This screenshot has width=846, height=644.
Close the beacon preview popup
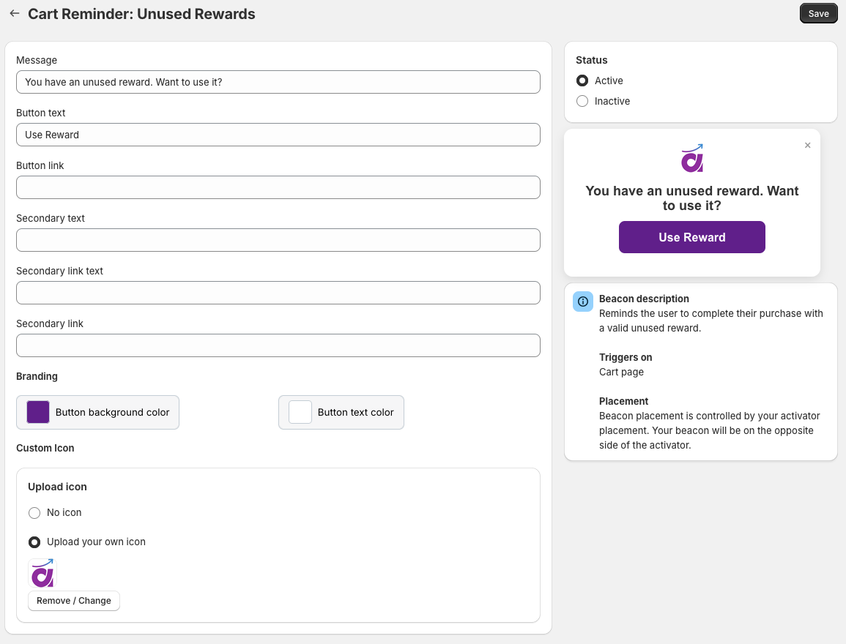click(x=808, y=145)
